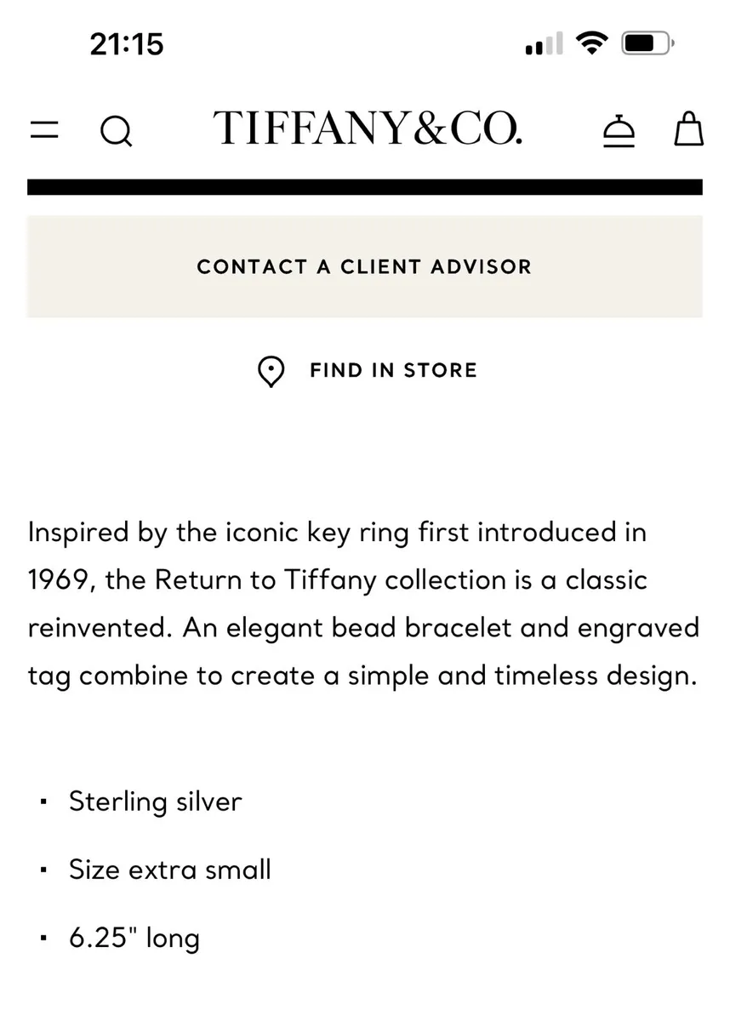
Task: Select the 6.25 inch long specification bullet
Action: (134, 937)
